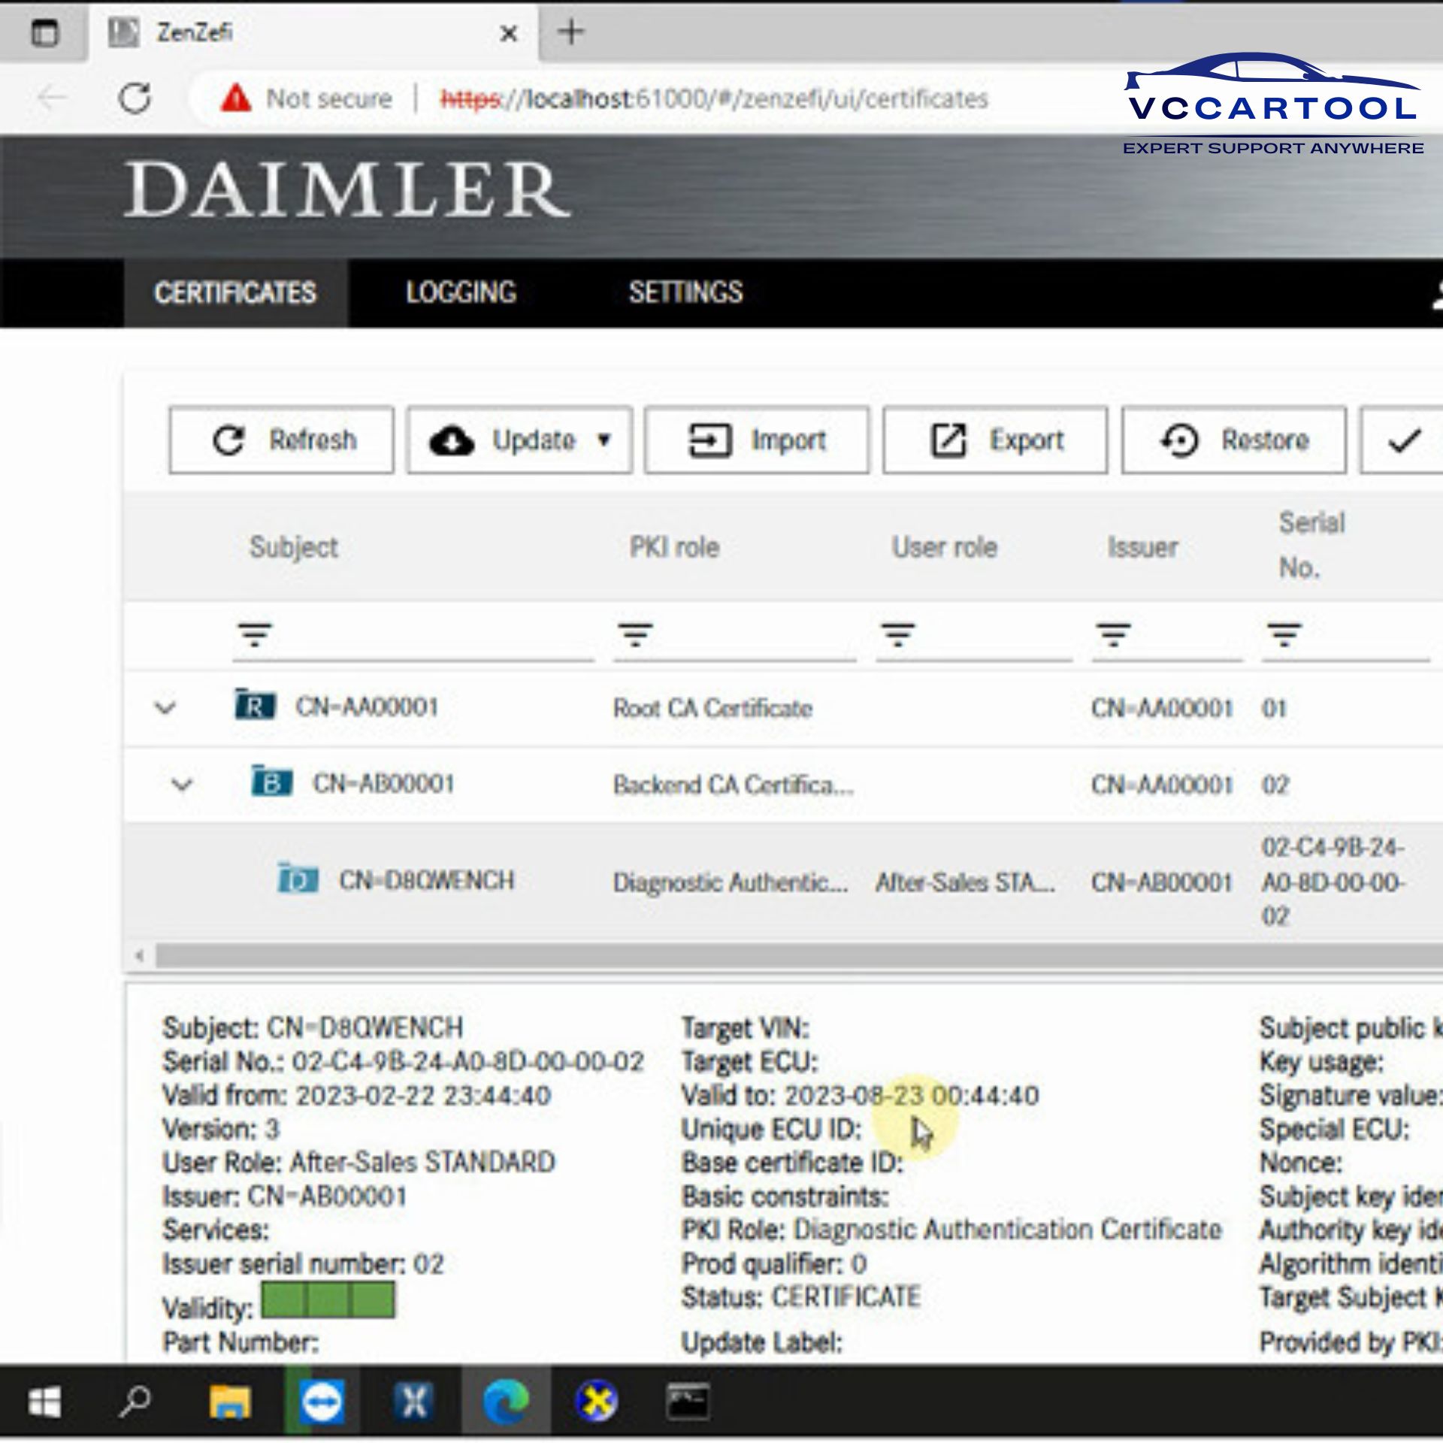Click the Import button
Image resolution: width=1443 pixels, height=1443 pixels.
[x=757, y=440]
